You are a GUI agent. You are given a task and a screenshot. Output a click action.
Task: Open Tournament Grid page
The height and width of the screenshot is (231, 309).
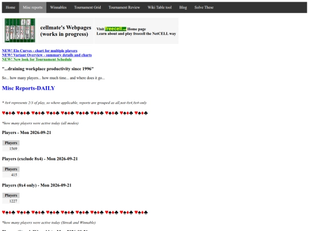[x=88, y=7]
